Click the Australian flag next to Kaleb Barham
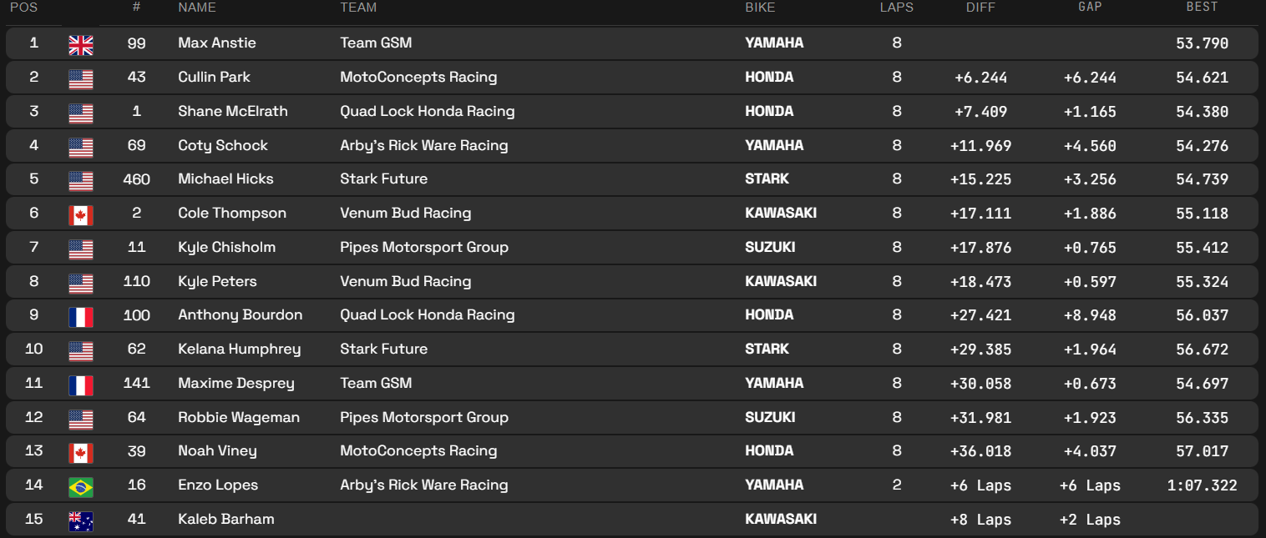 (81, 521)
